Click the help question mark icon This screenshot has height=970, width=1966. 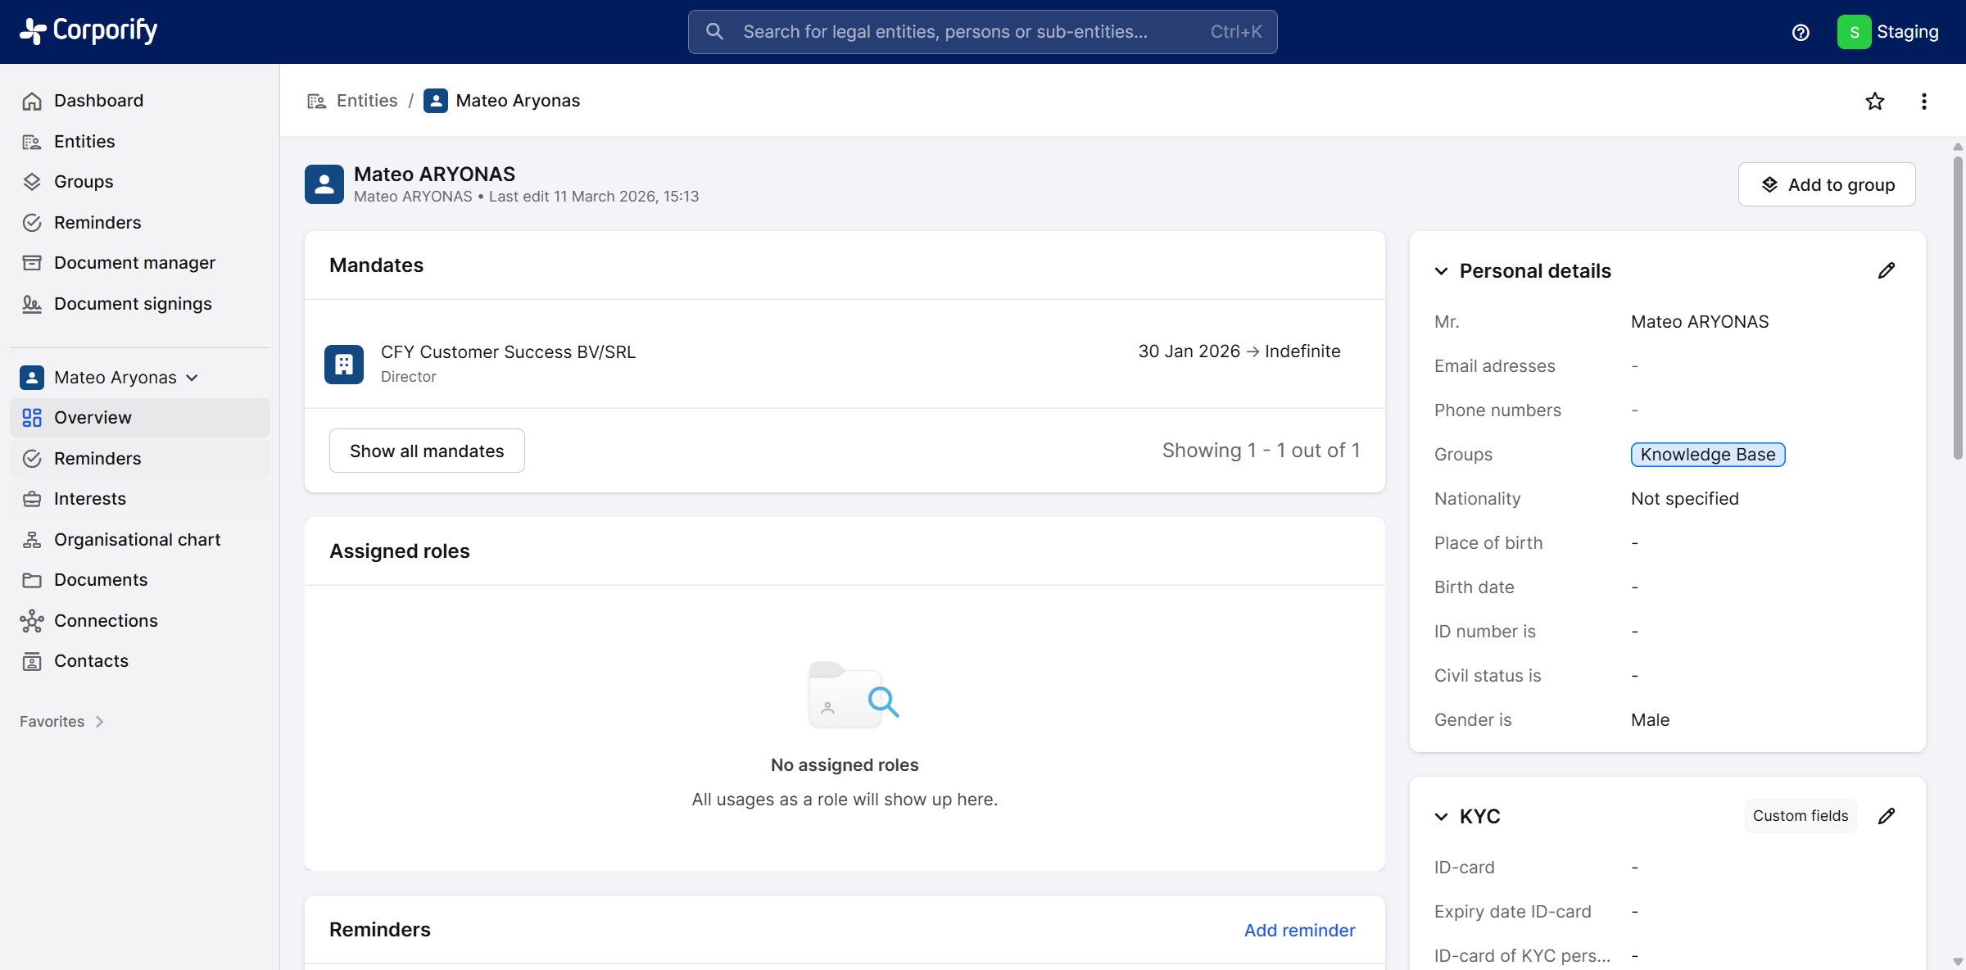click(x=1800, y=32)
